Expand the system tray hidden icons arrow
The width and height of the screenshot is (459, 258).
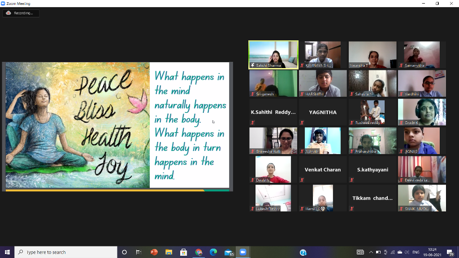[x=371, y=252]
